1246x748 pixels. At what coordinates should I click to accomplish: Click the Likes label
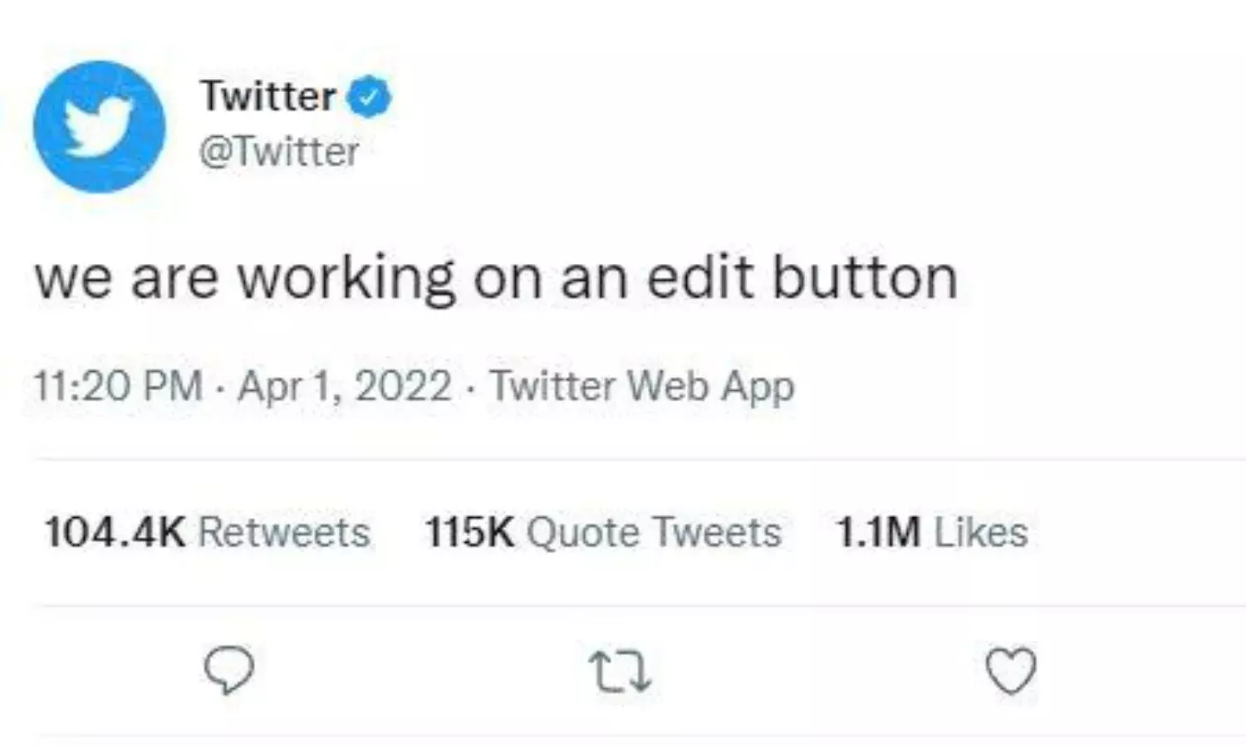(x=981, y=532)
